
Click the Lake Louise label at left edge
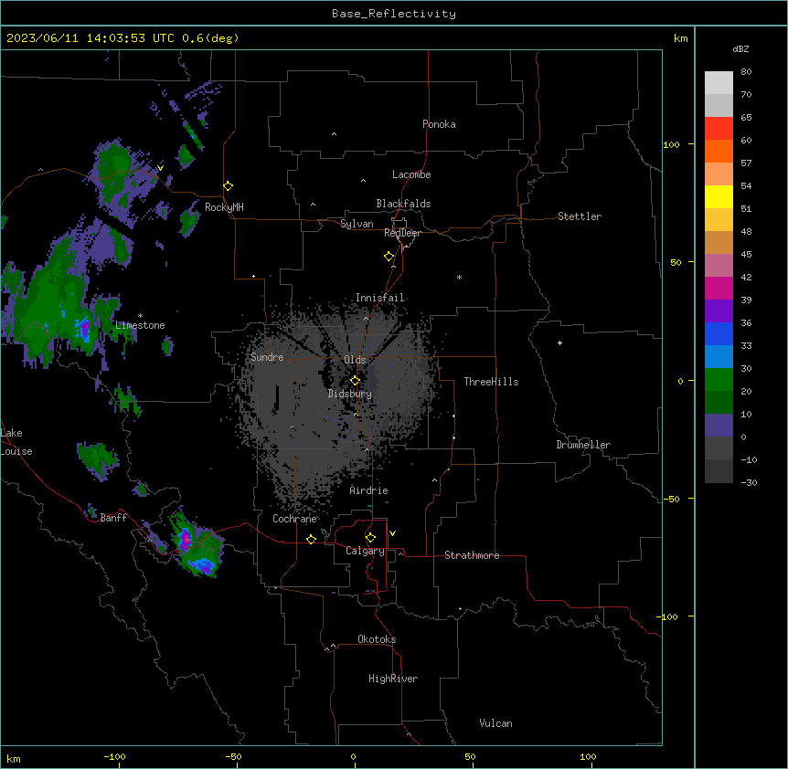pos(16,442)
